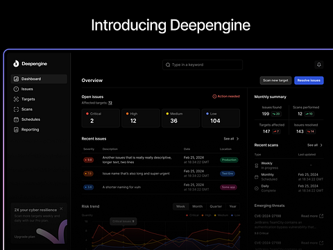Click the Monthly scan scheduled icon
The width and height of the screenshot is (333, 250).
(x=257, y=177)
